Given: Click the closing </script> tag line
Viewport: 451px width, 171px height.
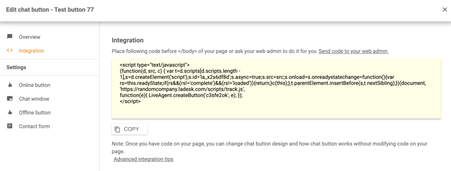Looking at the screenshot, I should (x=130, y=102).
